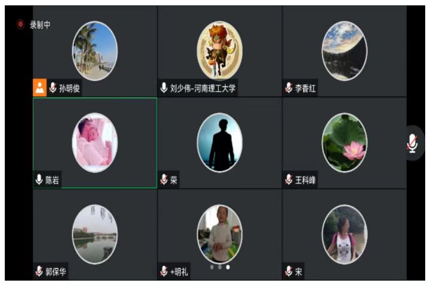The width and height of the screenshot is (430, 286).
Task: Click the muted microphone icon of 郭保华
Action: (39, 271)
